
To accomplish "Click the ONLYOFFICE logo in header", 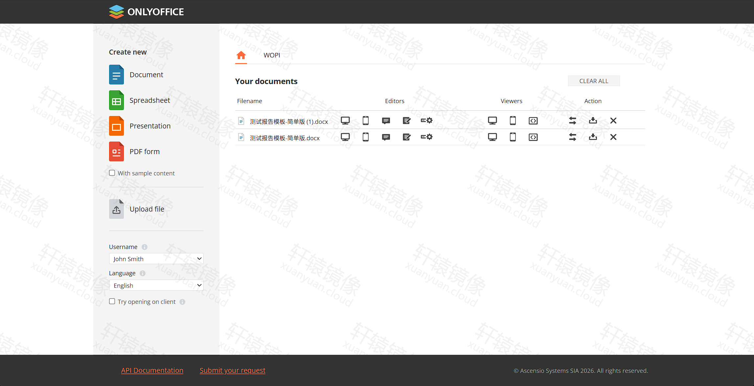I will tap(147, 12).
